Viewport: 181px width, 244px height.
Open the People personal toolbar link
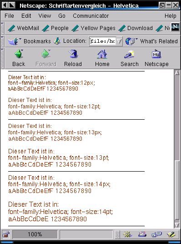click(55, 28)
